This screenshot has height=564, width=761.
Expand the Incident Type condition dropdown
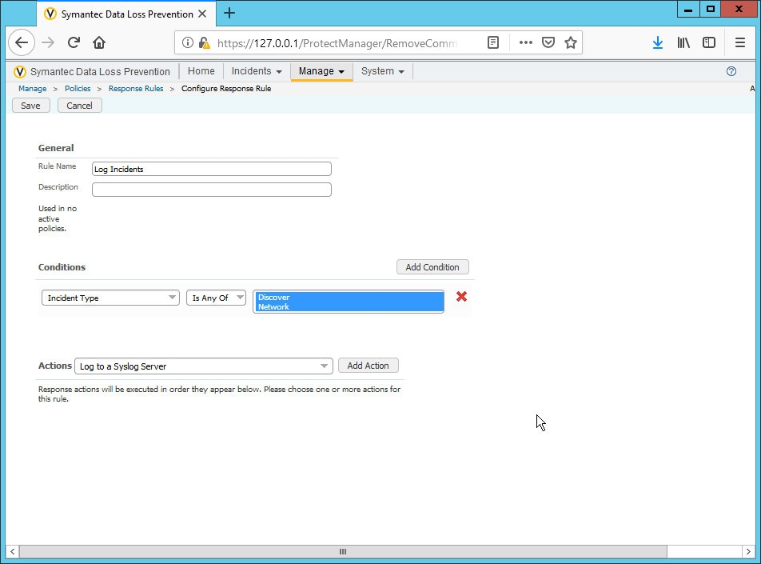[x=110, y=298]
